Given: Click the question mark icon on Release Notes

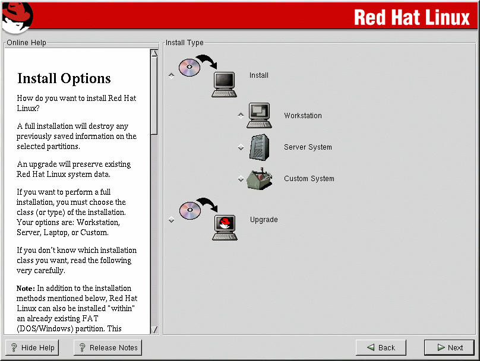Looking at the screenshot, I should tap(82, 348).
